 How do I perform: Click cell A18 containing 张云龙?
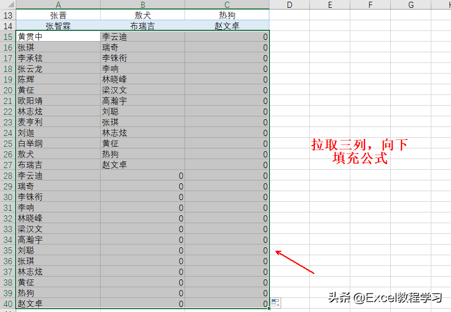[x=58, y=69]
